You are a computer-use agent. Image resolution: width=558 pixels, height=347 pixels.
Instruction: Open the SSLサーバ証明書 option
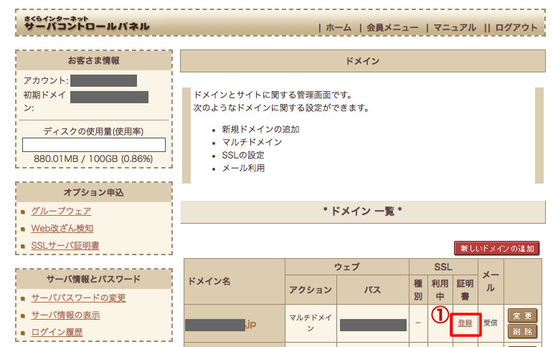tap(65, 246)
